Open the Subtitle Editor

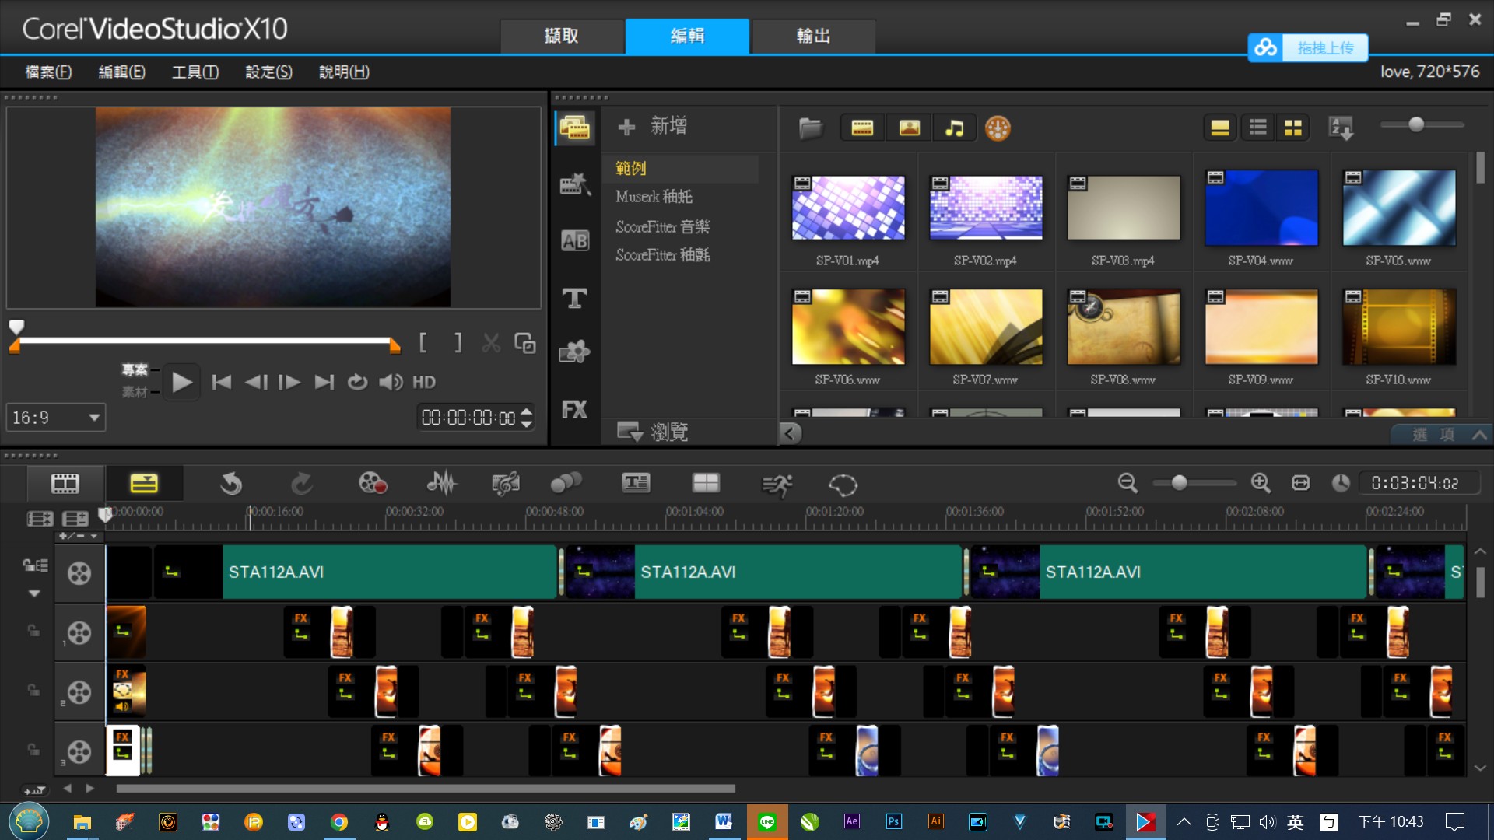(636, 484)
